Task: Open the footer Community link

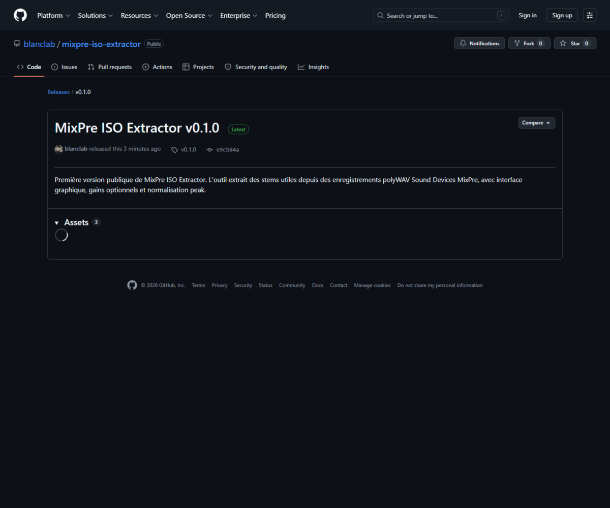Action: [292, 285]
